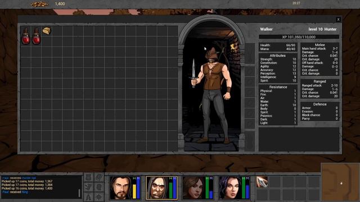Viewport: 360px width, 202px height.
Task: Select the hooded long-haired man portrait
Action: point(157,187)
